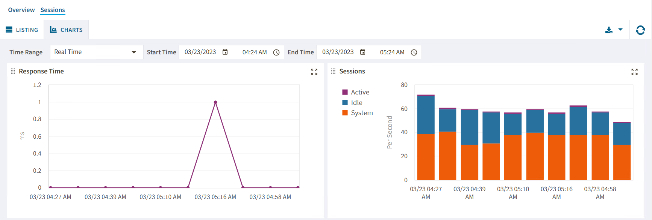Click the download icon
The width and height of the screenshot is (652, 220).
[x=609, y=30]
